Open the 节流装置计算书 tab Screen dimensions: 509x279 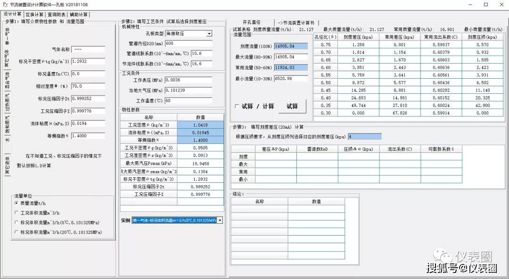tap(297, 23)
